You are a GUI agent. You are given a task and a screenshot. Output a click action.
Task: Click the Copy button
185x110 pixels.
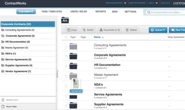(72, 30)
